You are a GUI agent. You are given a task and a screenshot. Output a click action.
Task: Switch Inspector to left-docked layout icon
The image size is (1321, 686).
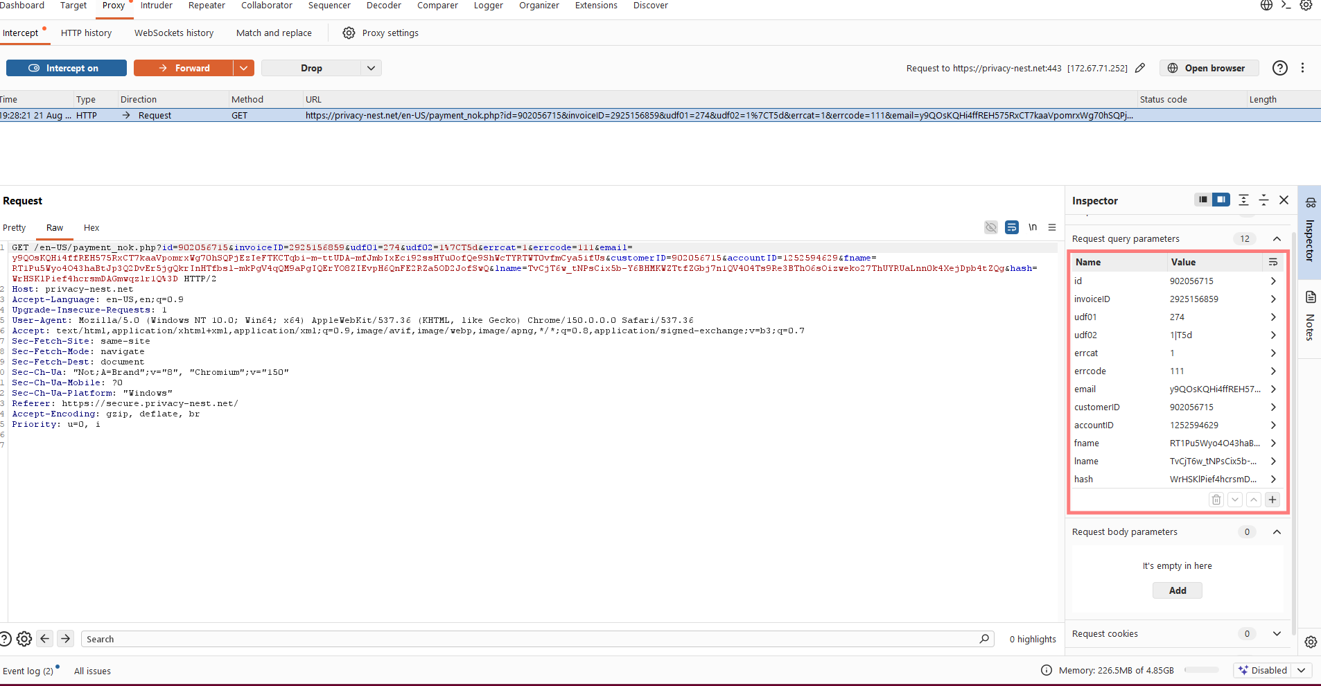(x=1203, y=200)
